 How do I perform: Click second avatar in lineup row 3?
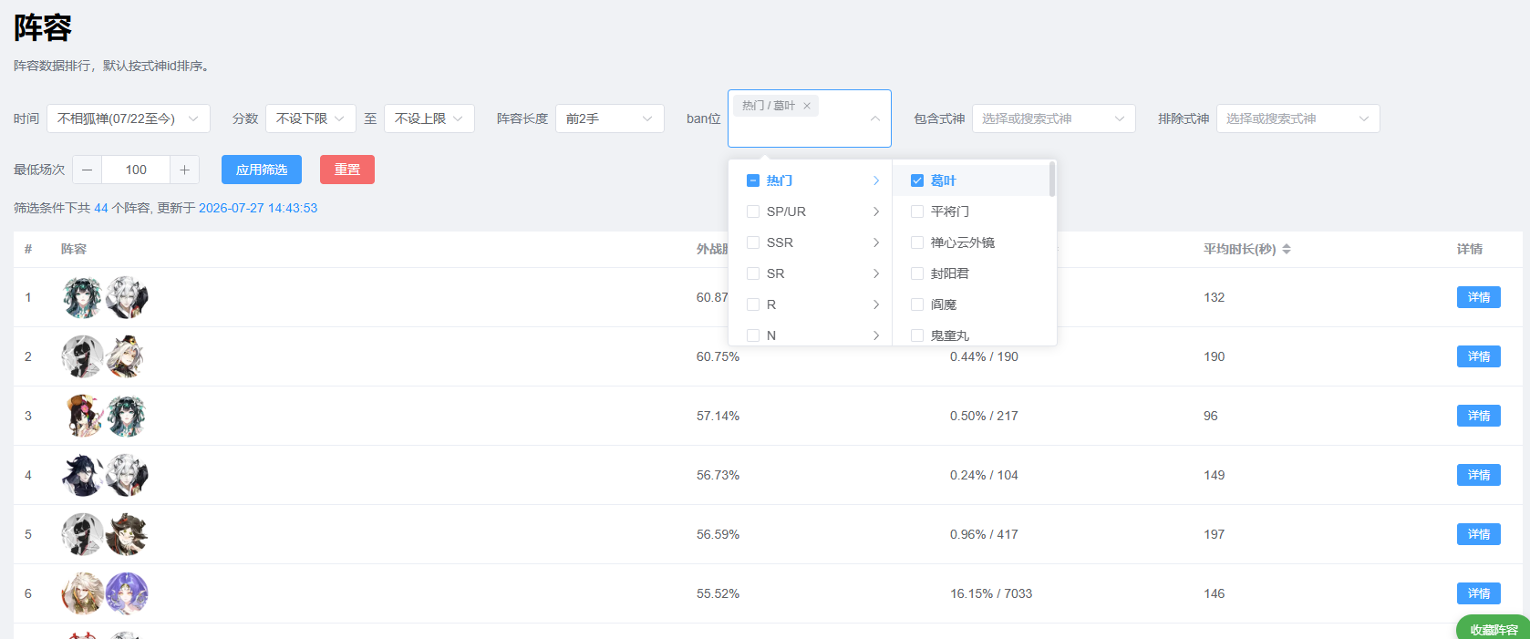click(x=126, y=416)
